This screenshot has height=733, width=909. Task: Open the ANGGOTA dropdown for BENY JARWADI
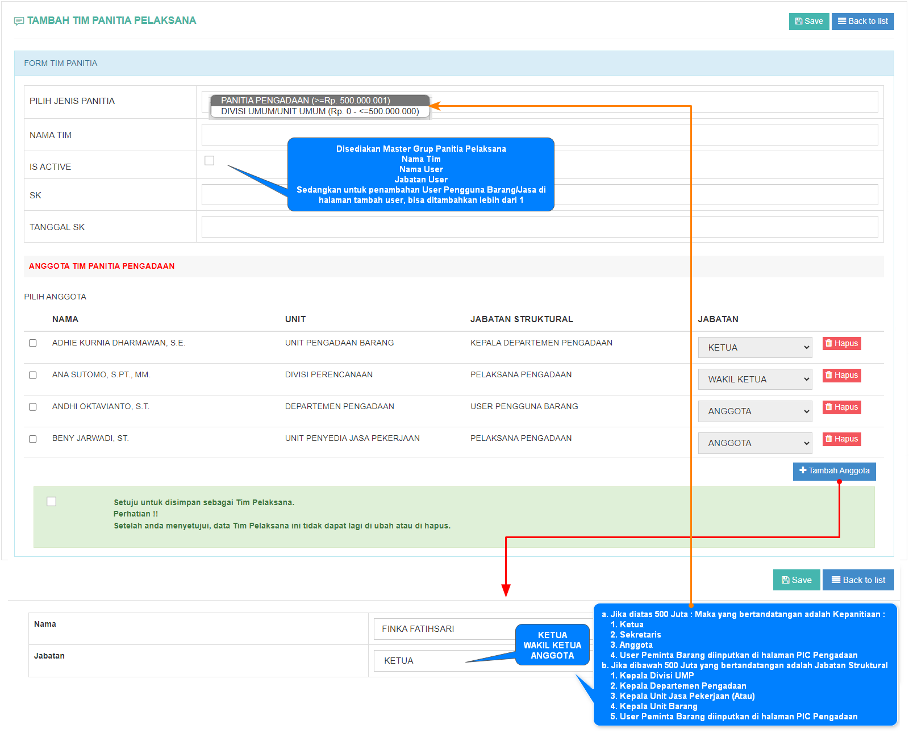[x=754, y=443]
